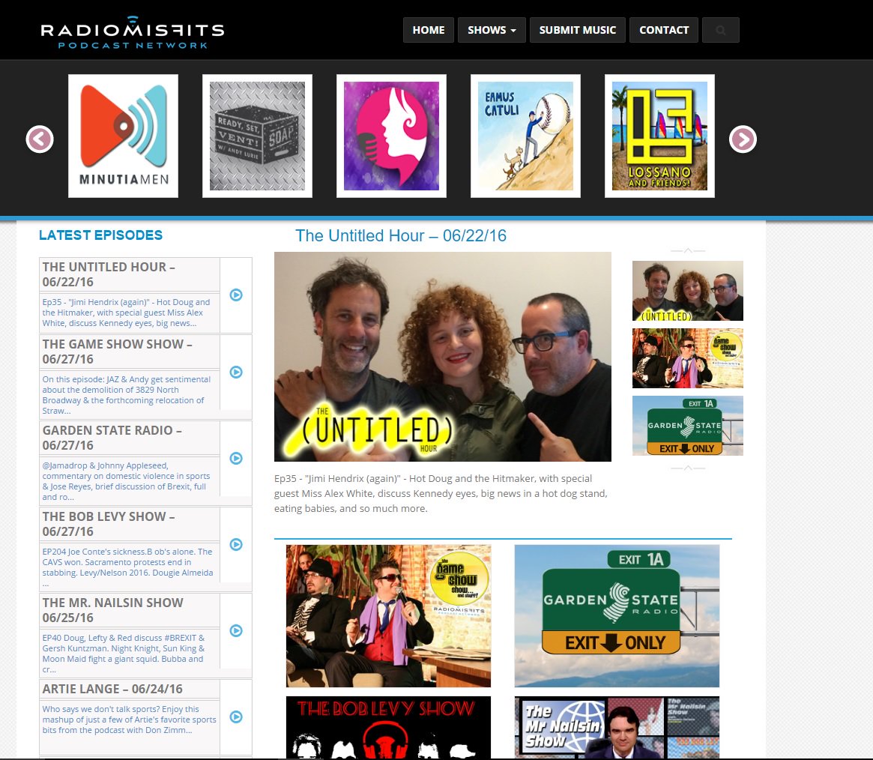Viewport: 873px width, 760px height.
Task: Play the Artie Lange 06/24/16 episode
Action: [x=236, y=717]
